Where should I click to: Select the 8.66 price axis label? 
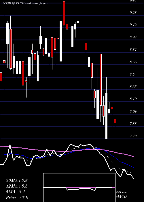[x=133, y=62]
